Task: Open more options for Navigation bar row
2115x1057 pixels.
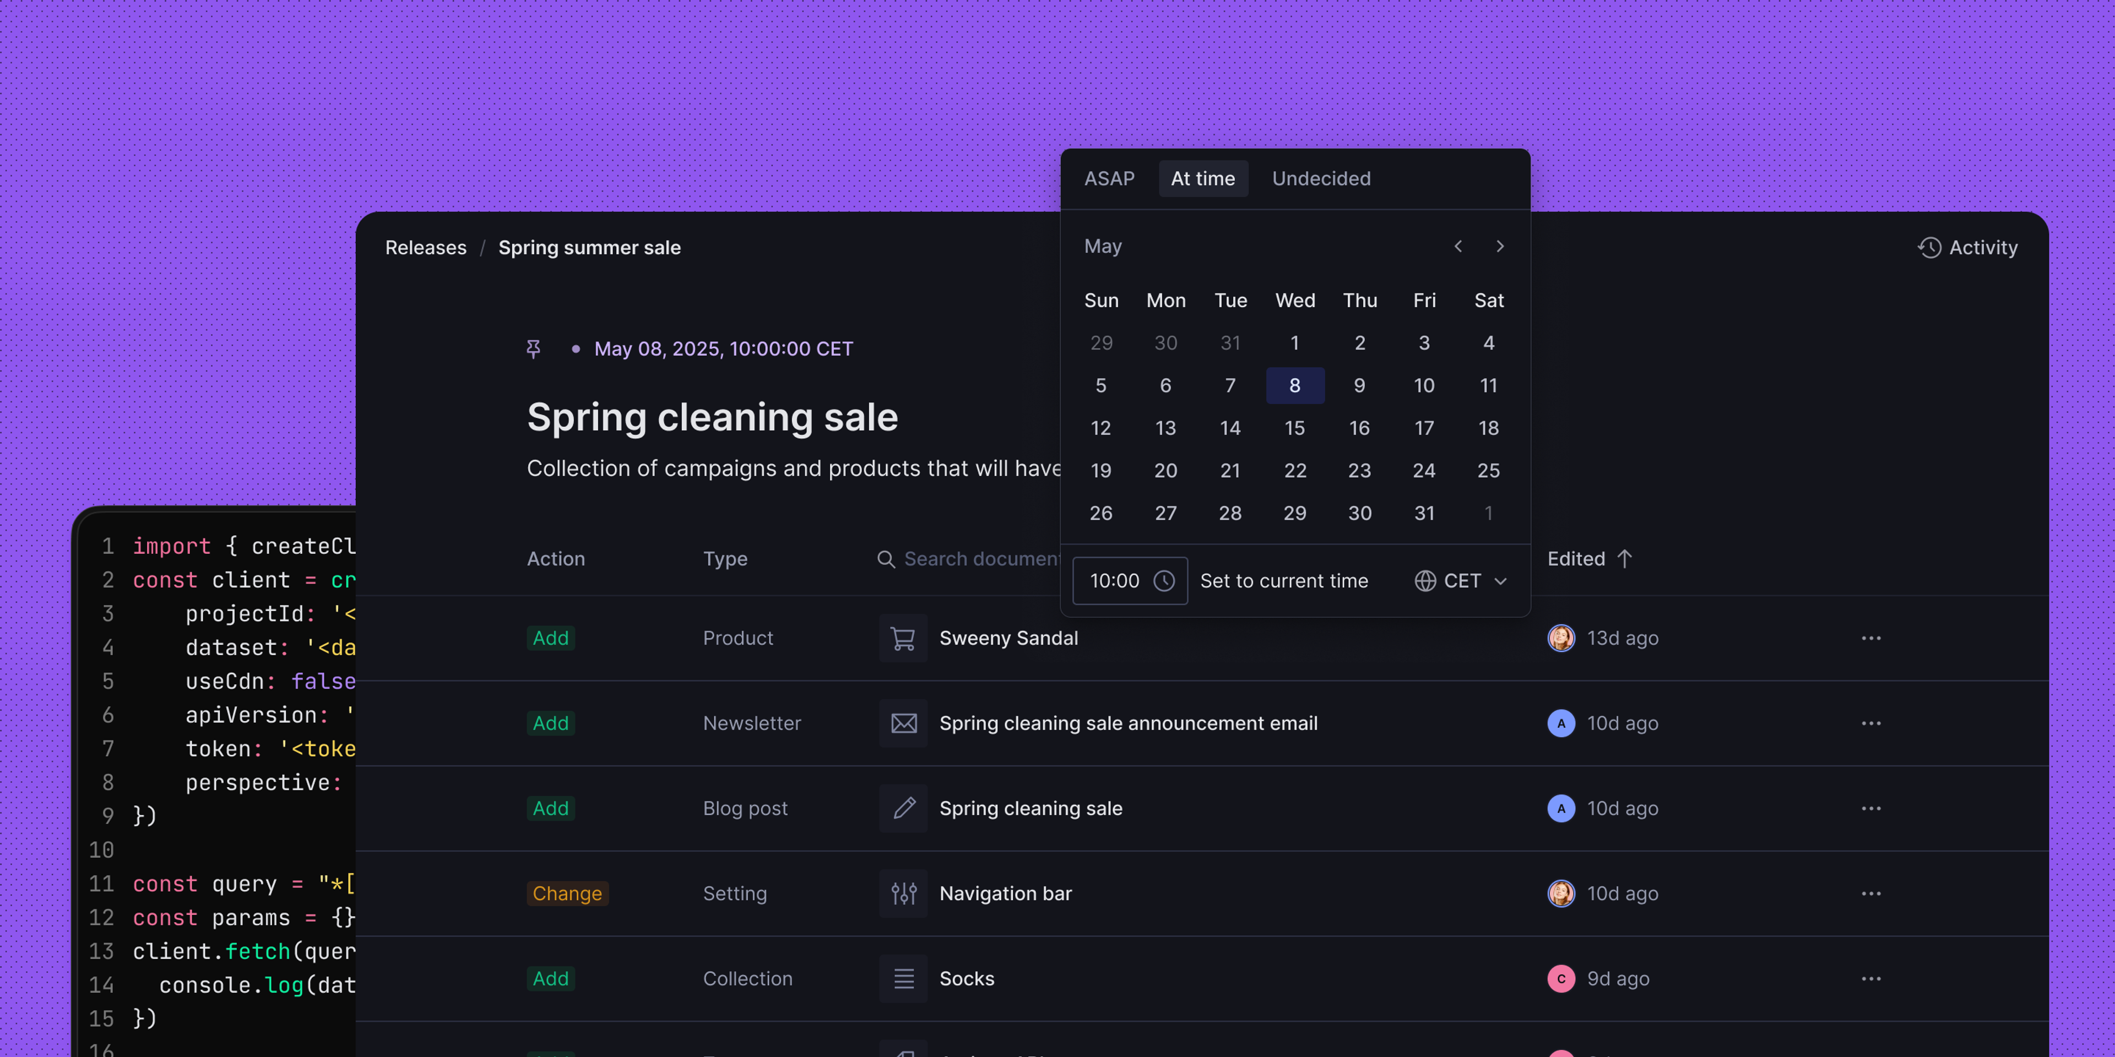Action: [1871, 893]
